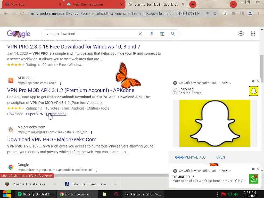Open VPN Pro MOD APK 3.1.2 APKdone link

pyautogui.click(x=71, y=90)
